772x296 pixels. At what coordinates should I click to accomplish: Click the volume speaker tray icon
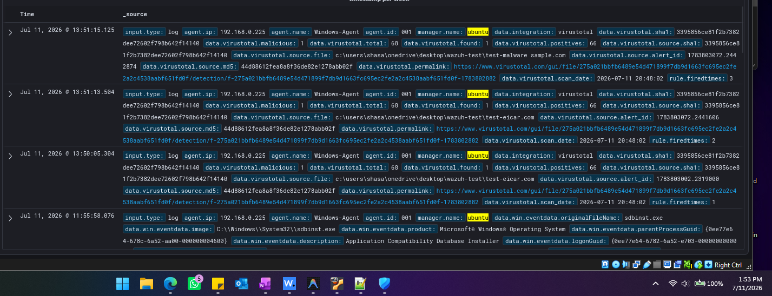click(685, 284)
